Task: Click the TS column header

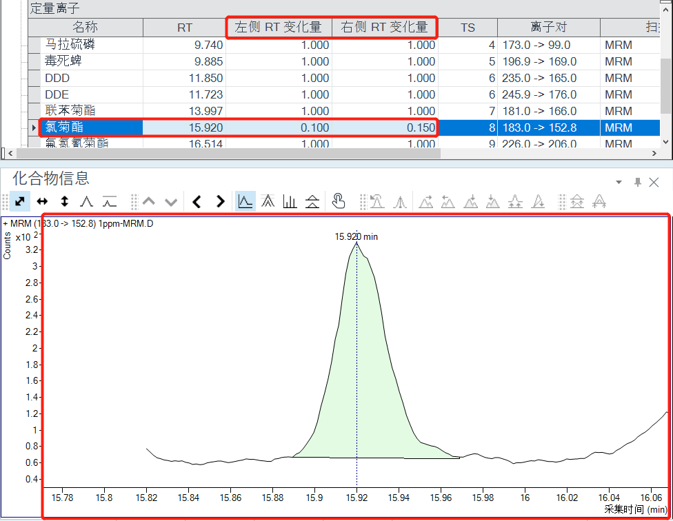Action: coord(468,28)
